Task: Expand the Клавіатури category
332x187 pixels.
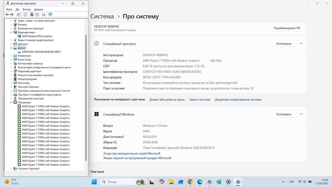Action: (11, 56)
